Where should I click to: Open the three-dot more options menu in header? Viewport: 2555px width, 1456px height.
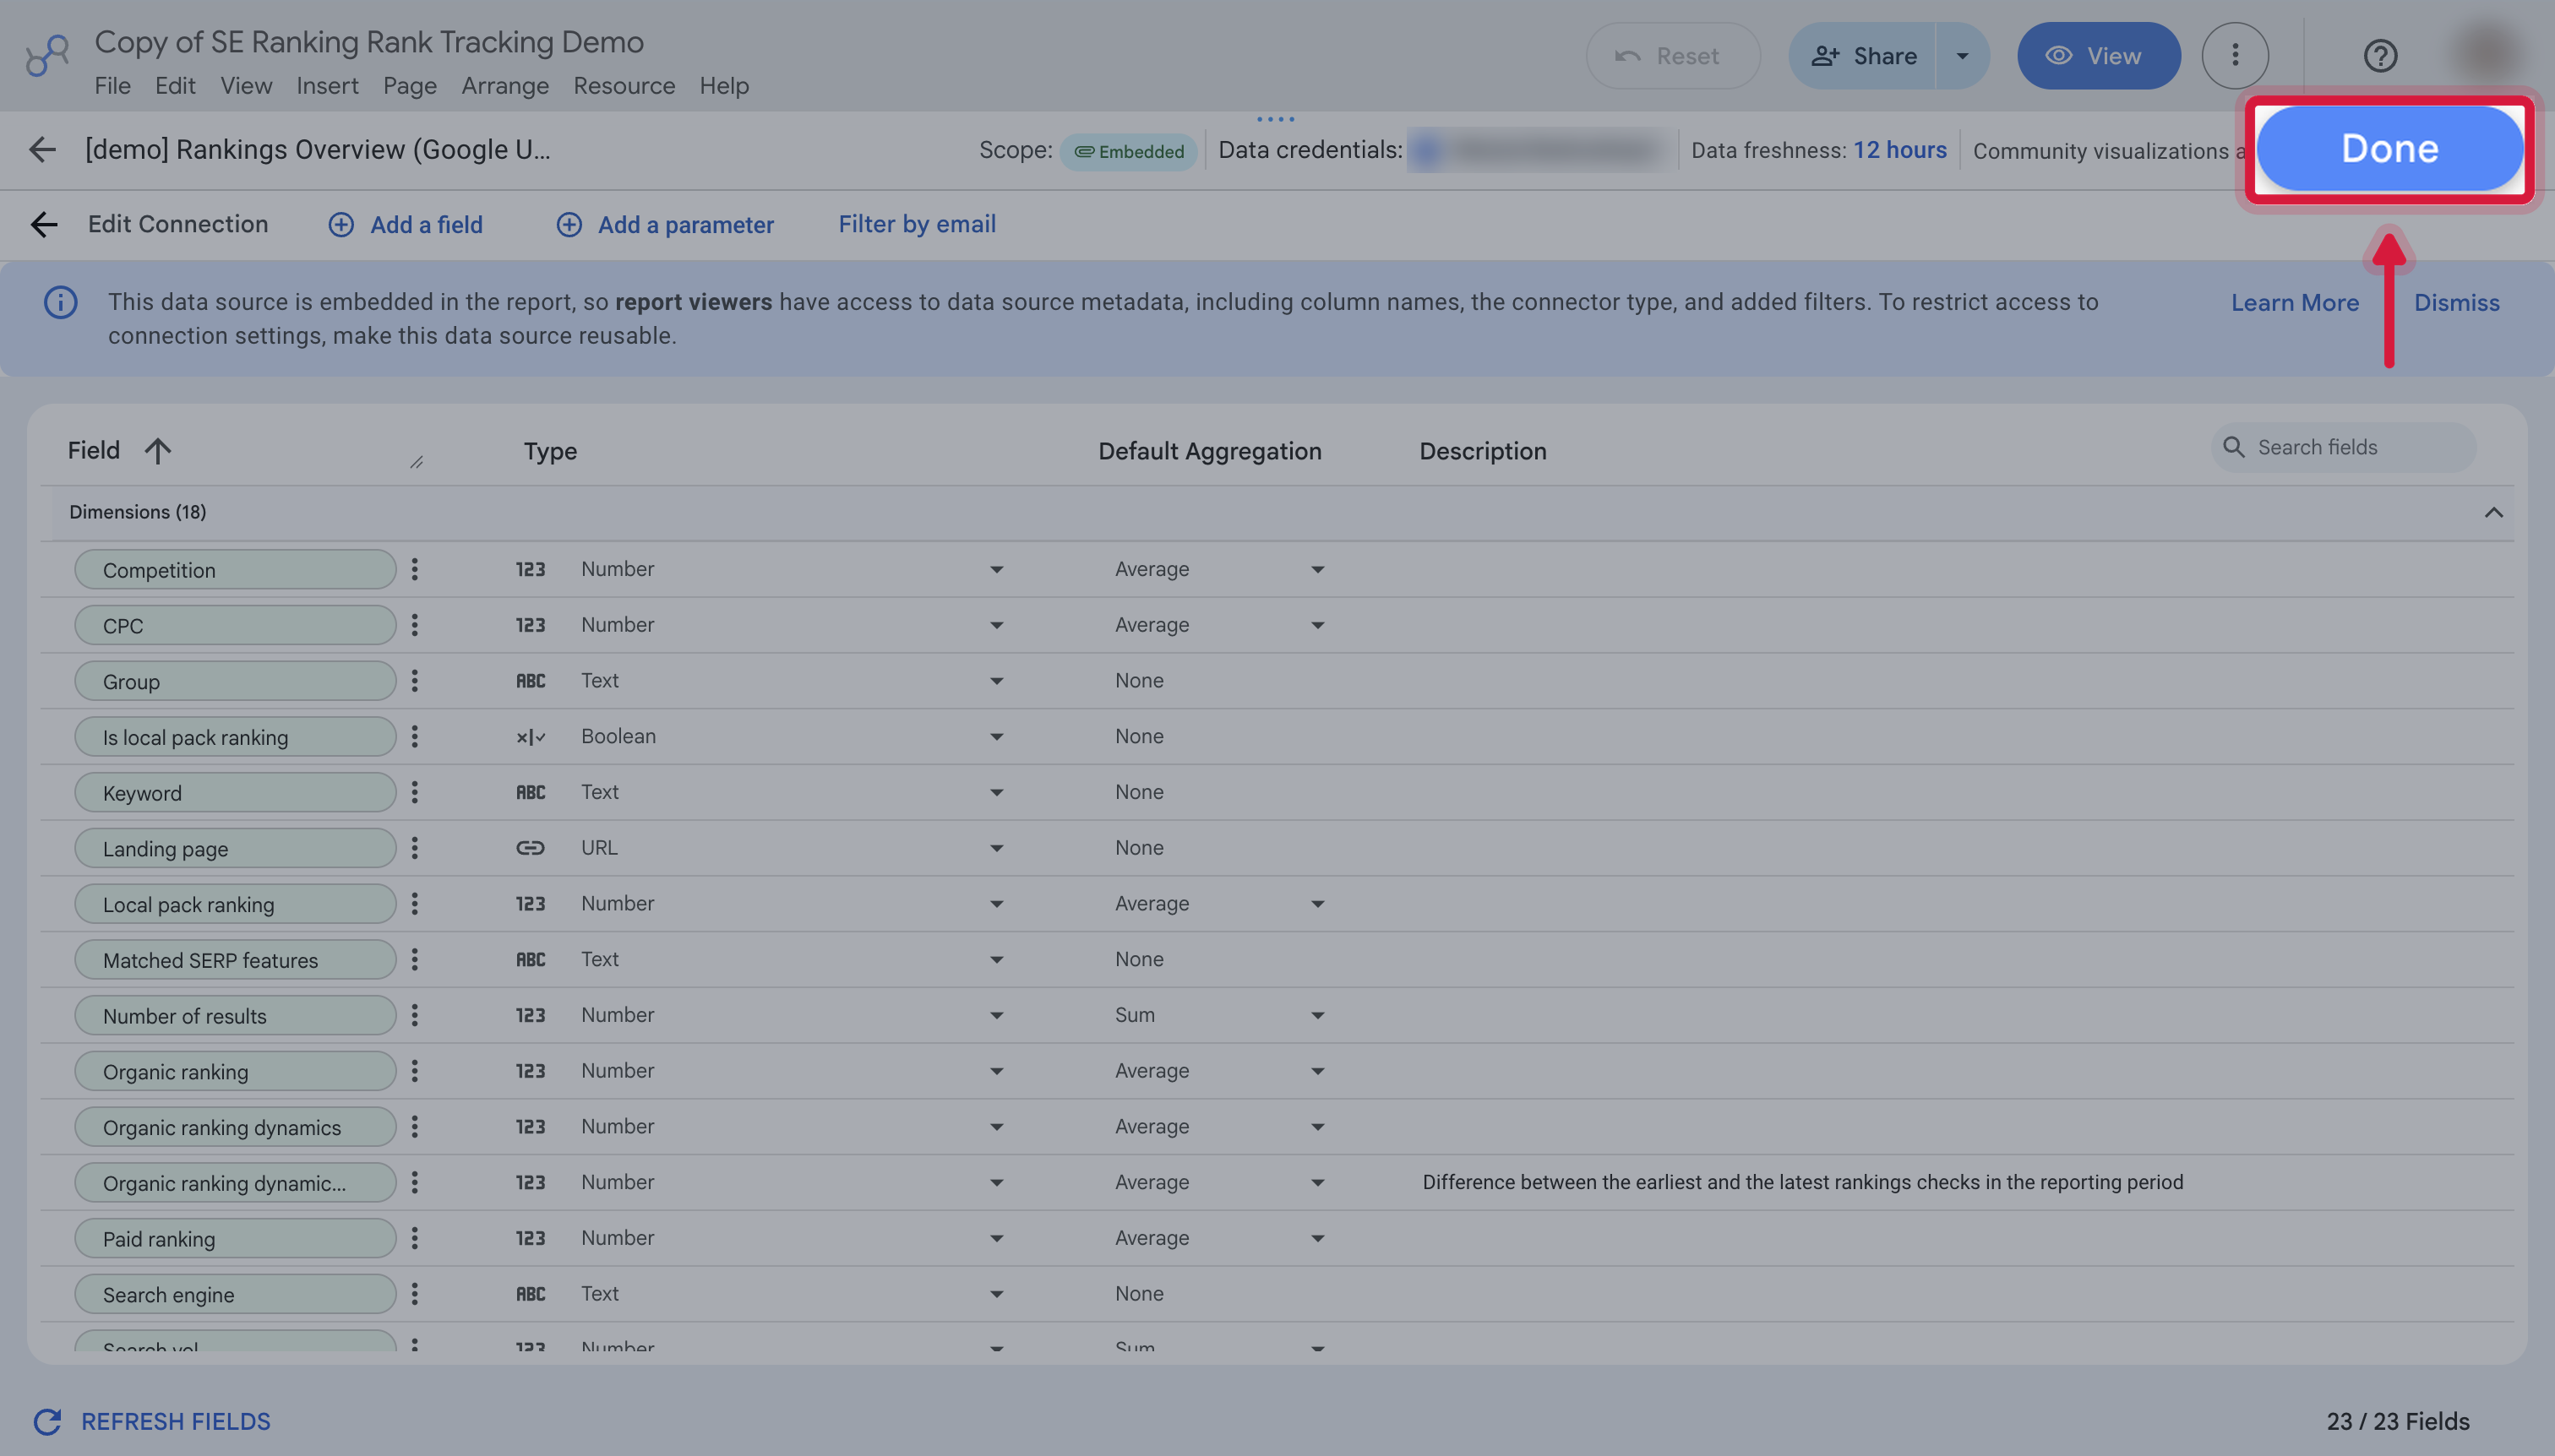(2234, 56)
